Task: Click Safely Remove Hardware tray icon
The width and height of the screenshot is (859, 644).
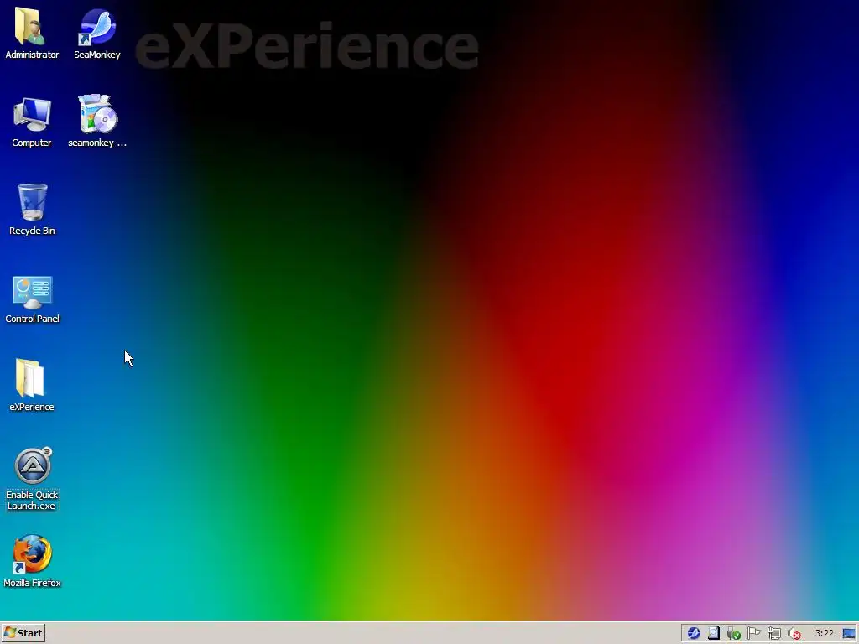Action: [733, 634]
